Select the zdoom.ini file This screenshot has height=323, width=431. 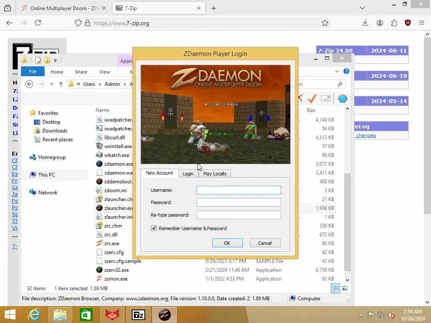[115, 191]
